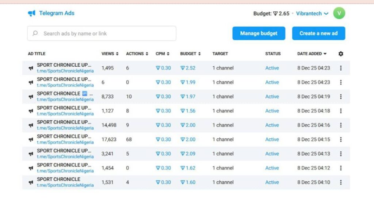Click megaphone icon of 6 views ad
The height and width of the screenshot is (200, 374).
coord(31,83)
